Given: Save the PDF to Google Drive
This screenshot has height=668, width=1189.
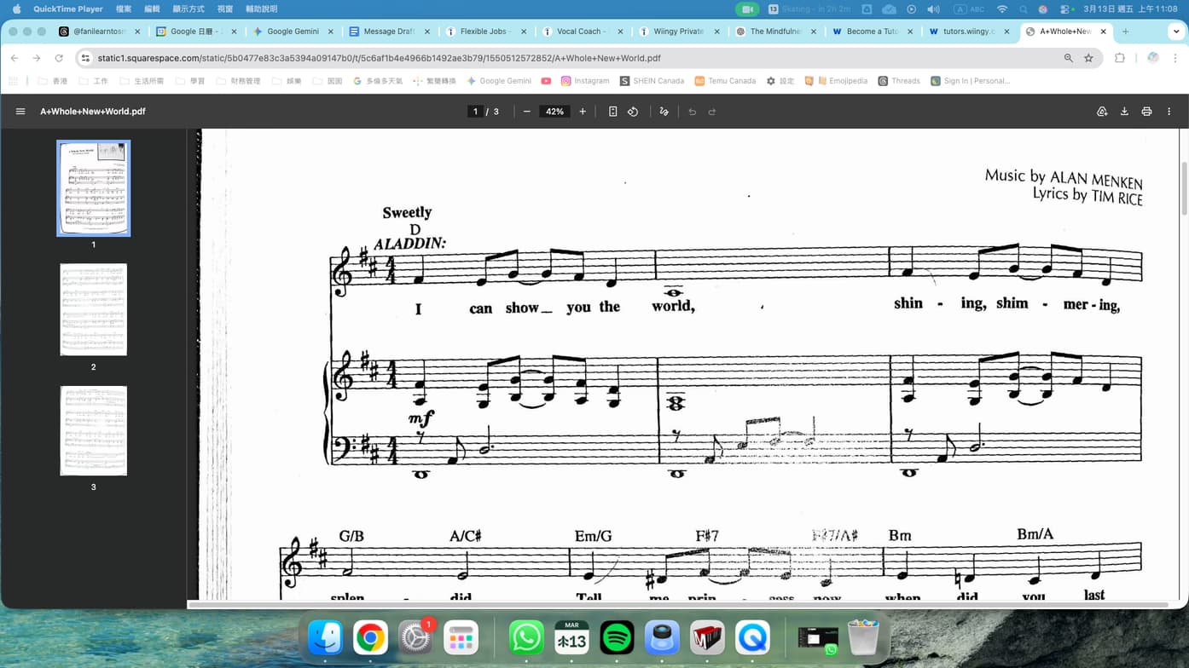Looking at the screenshot, I should click(x=1102, y=112).
